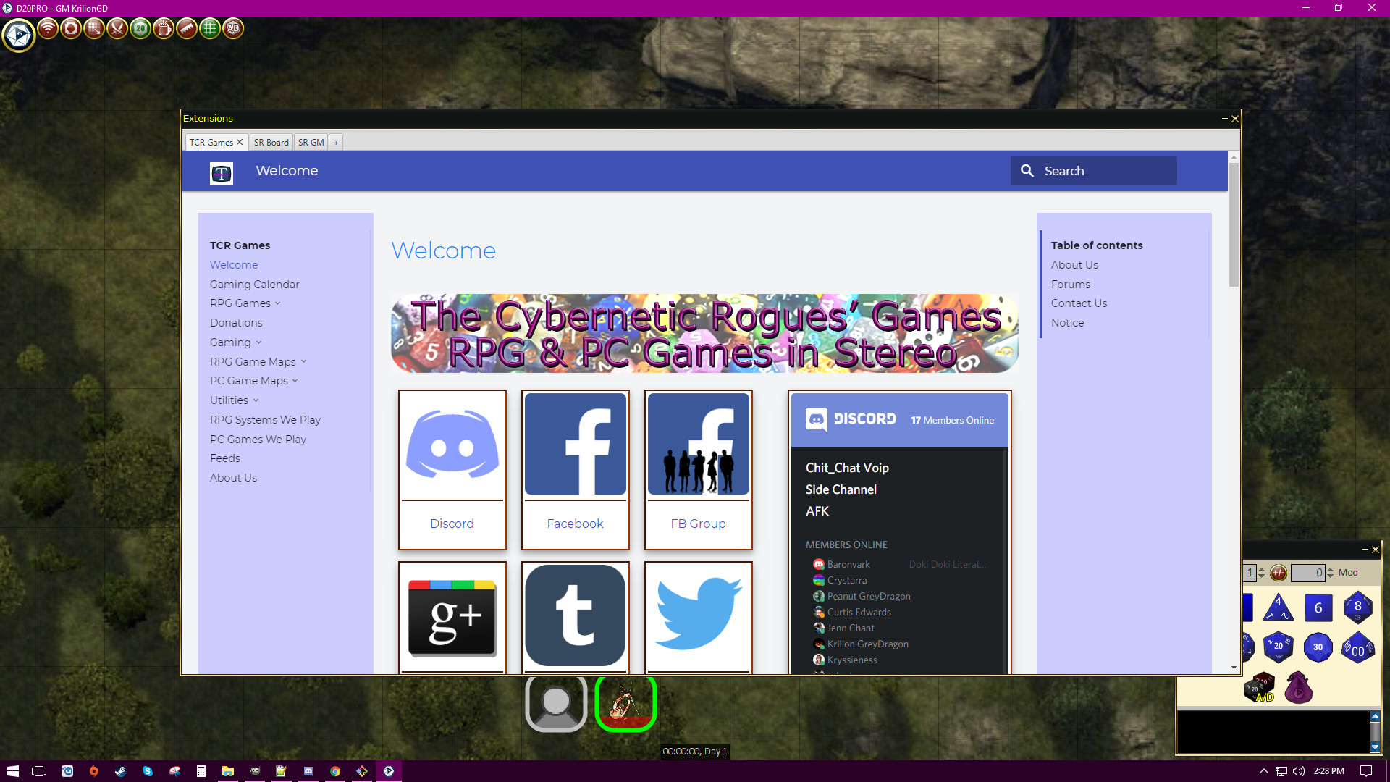The image size is (1390, 782).
Task: Click the FB Group card image
Action: click(699, 445)
